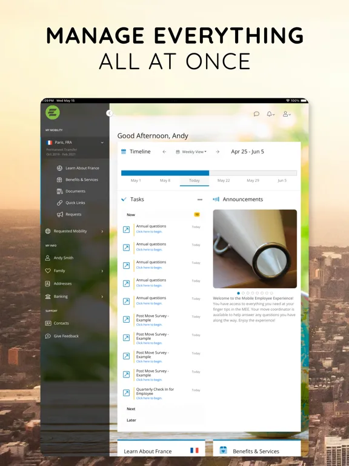Click the Timeline calendar icon
Screen dimensions: 349x466
124,152
